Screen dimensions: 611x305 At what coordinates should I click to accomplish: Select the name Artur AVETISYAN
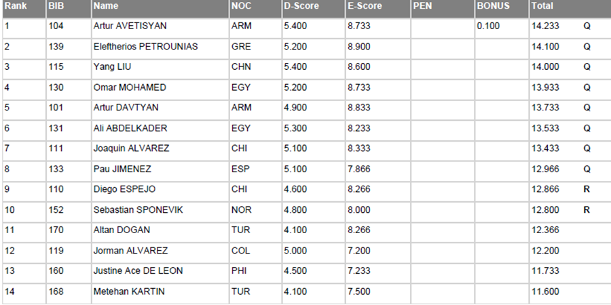[130, 26]
